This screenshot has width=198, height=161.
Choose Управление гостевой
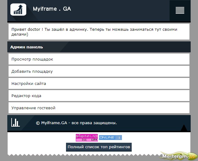click(x=33, y=108)
